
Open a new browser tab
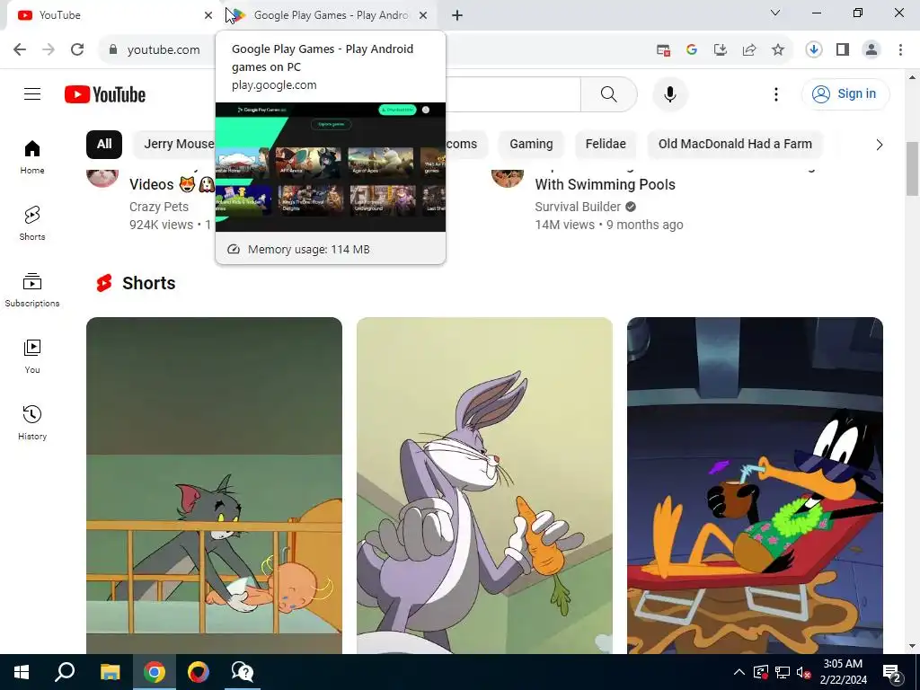coord(457,15)
